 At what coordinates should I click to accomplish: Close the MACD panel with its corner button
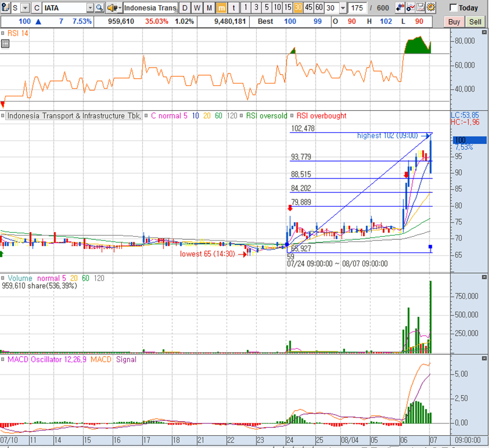(484, 359)
